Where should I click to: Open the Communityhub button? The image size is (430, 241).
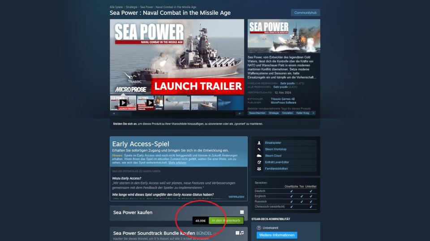click(305, 12)
